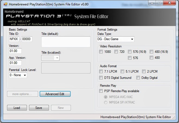
Task: Enable 2 LPCM audio format
Action: coord(144,72)
